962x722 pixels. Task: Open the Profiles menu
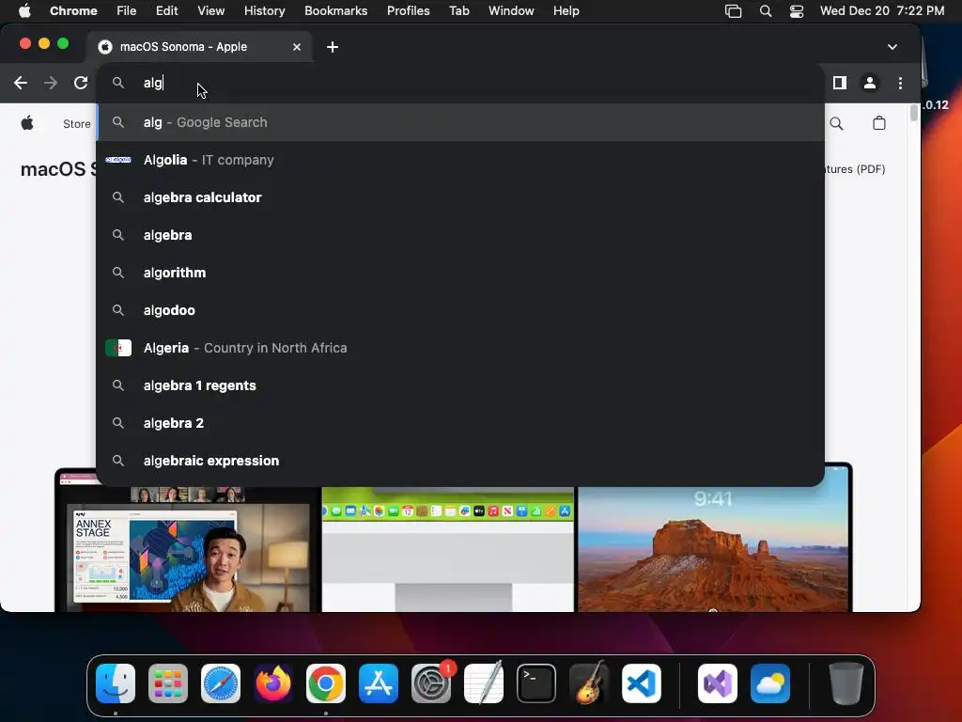click(x=408, y=10)
